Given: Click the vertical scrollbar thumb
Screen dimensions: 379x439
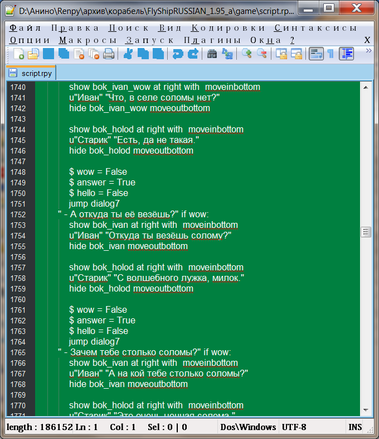Looking at the screenshot, I should coord(366,232).
